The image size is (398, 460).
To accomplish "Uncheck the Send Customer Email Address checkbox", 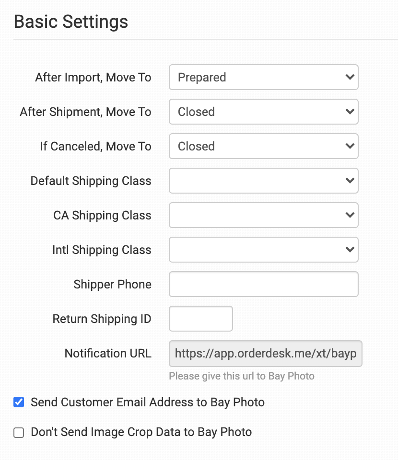I will [x=19, y=402].
